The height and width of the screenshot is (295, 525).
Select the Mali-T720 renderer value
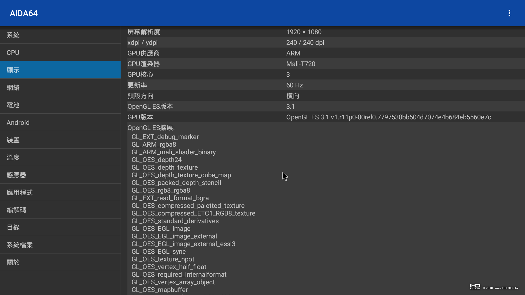click(x=301, y=64)
